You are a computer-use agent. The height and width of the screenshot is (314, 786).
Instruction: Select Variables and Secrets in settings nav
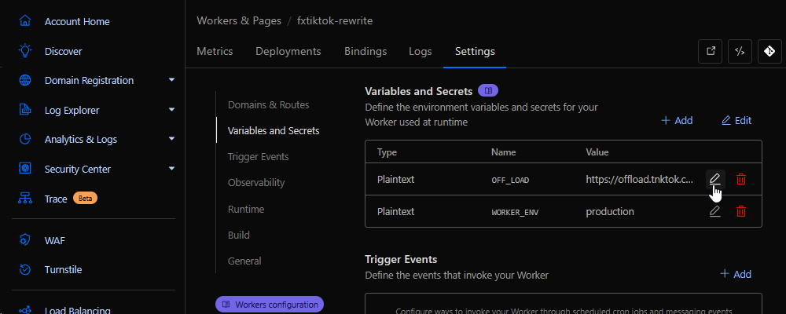pyautogui.click(x=274, y=131)
